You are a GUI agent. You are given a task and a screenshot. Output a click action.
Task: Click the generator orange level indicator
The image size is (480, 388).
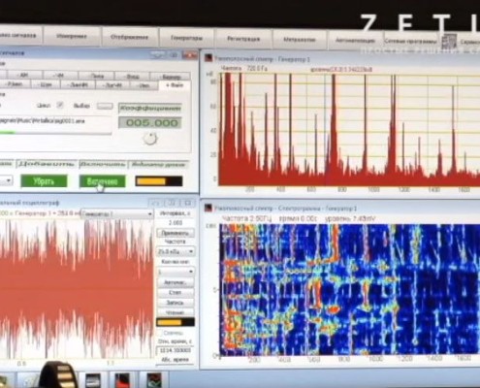(159, 181)
